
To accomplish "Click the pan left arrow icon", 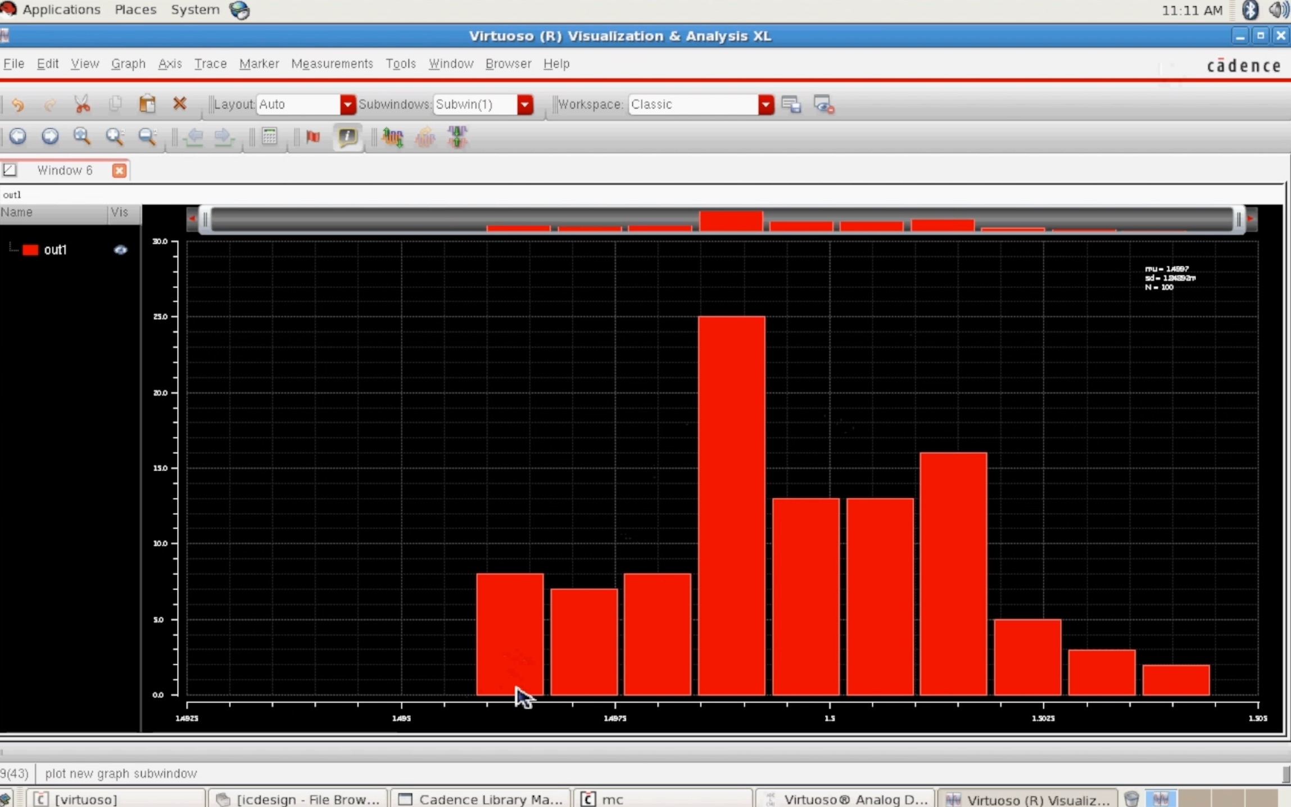I will (x=194, y=137).
